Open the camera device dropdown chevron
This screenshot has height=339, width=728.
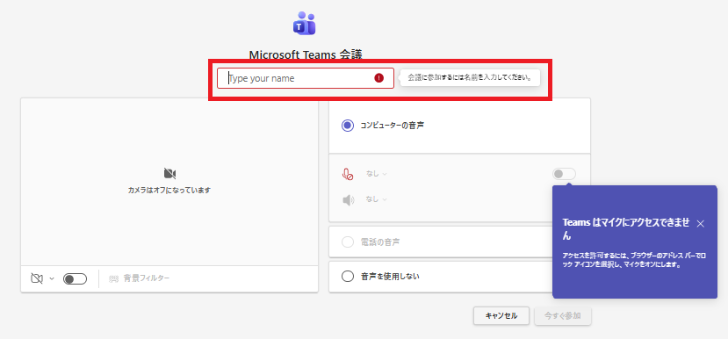pos(52,278)
